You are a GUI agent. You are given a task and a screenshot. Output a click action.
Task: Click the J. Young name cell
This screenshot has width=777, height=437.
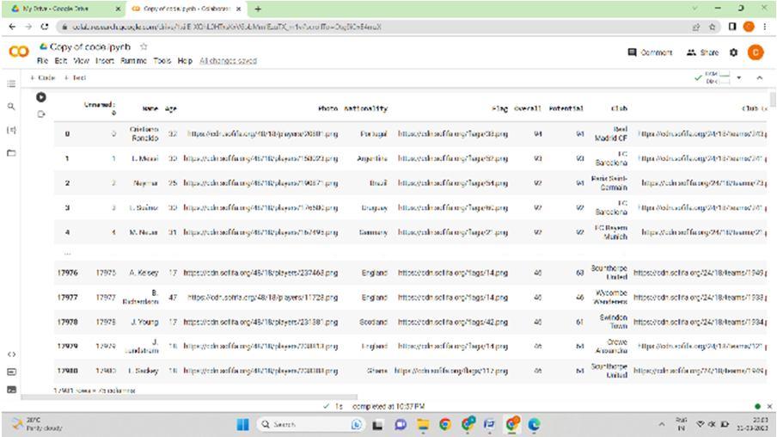(145, 322)
